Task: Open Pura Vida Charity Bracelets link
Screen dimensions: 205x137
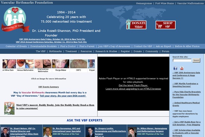Action: (x=187, y=95)
